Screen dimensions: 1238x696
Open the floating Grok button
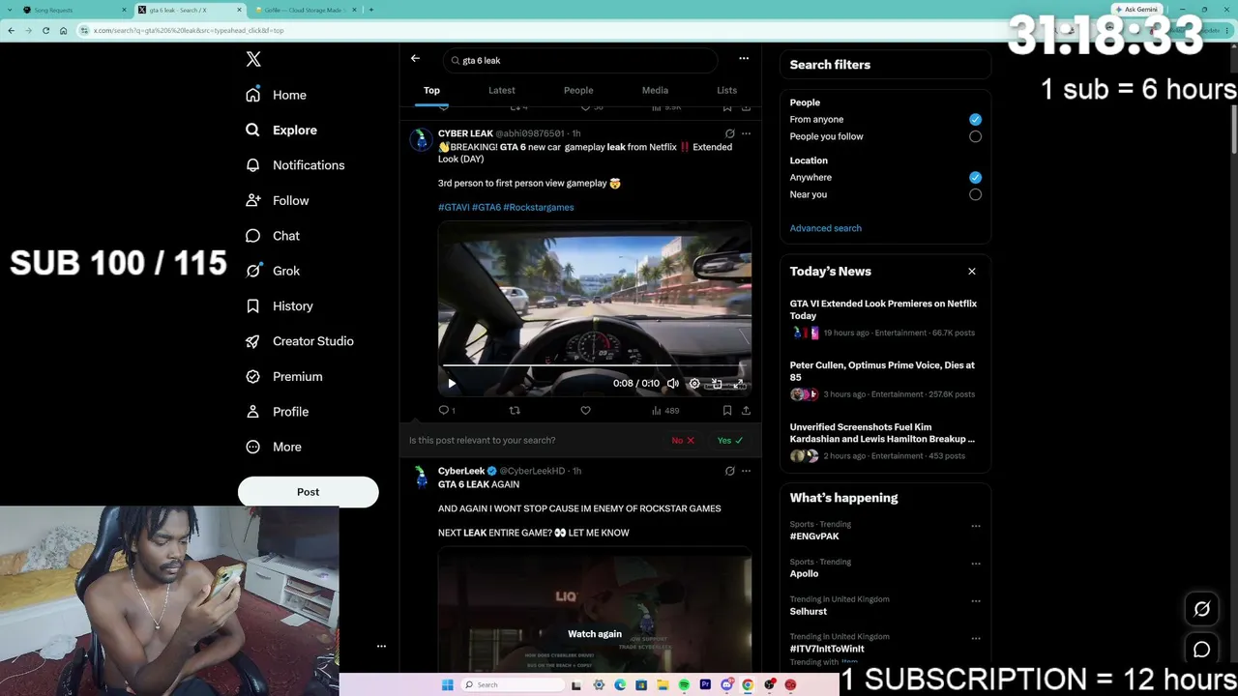tap(1201, 609)
